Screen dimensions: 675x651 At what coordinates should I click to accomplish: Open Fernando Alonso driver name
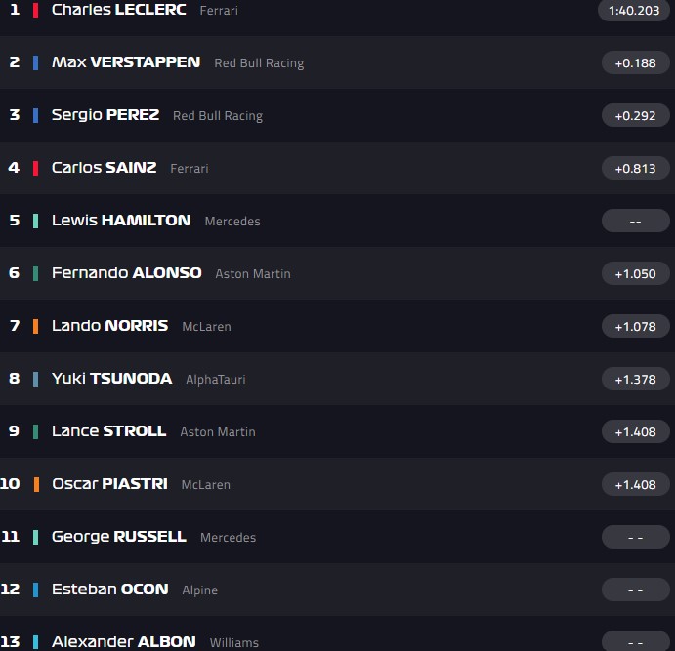tap(127, 273)
